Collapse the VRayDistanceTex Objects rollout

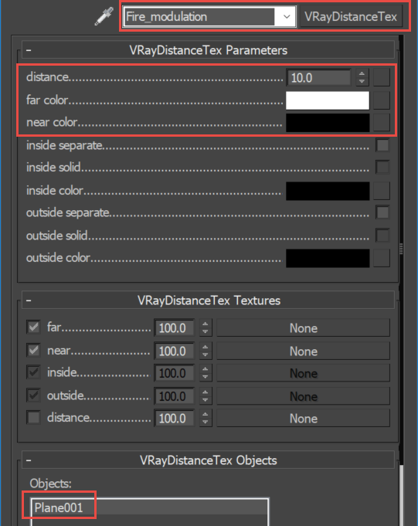[209, 460]
